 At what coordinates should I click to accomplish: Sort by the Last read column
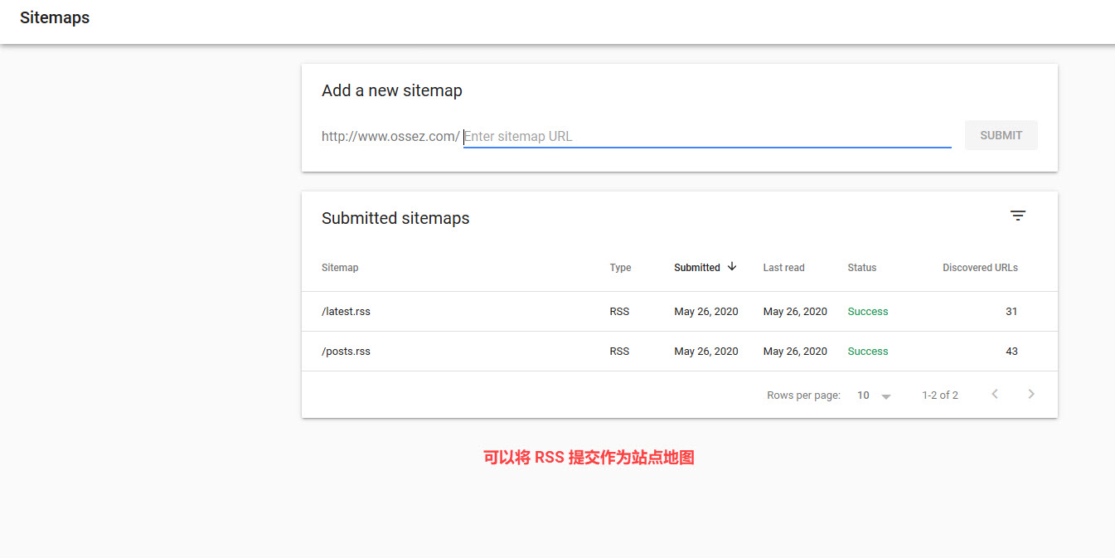coord(783,268)
